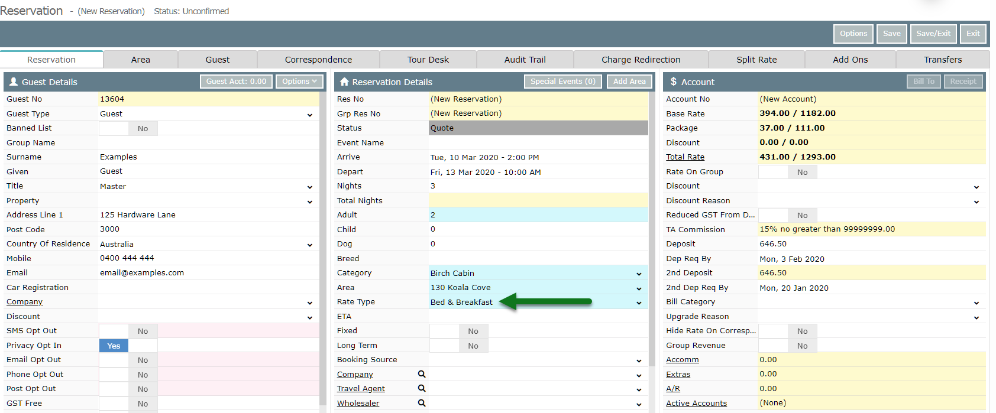Toggle GST Free switch
996x413 pixels.
128,404
